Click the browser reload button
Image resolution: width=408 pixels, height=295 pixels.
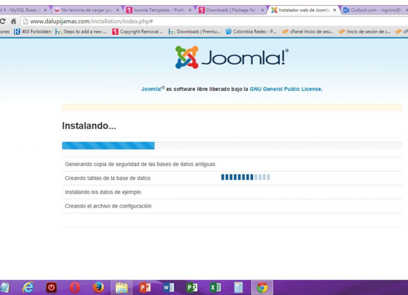pyautogui.click(x=3, y=21)
